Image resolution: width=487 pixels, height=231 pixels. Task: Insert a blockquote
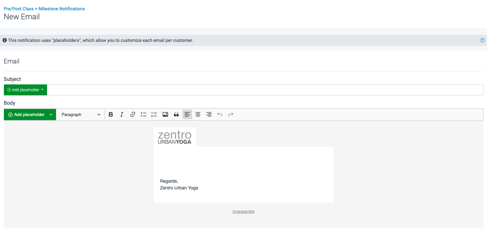point(176,114)
